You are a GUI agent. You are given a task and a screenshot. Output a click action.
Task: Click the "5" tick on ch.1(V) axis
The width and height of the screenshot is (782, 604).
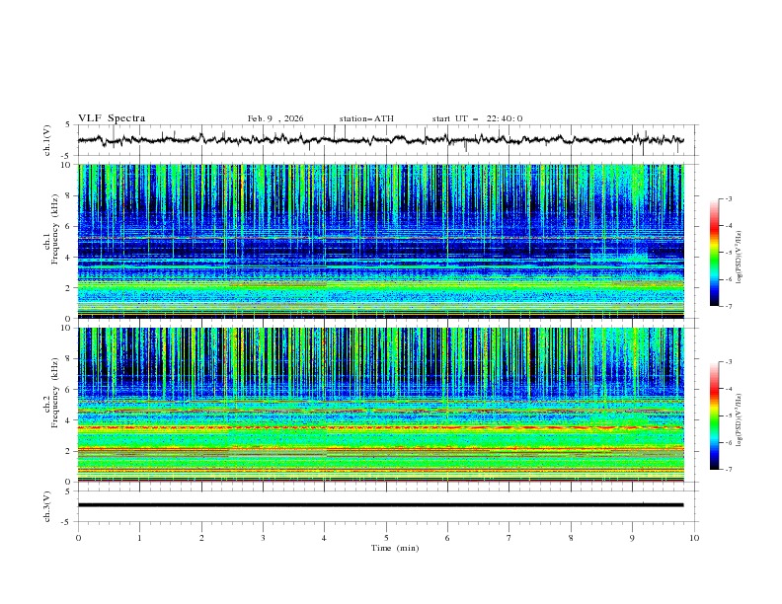[68, 124]
